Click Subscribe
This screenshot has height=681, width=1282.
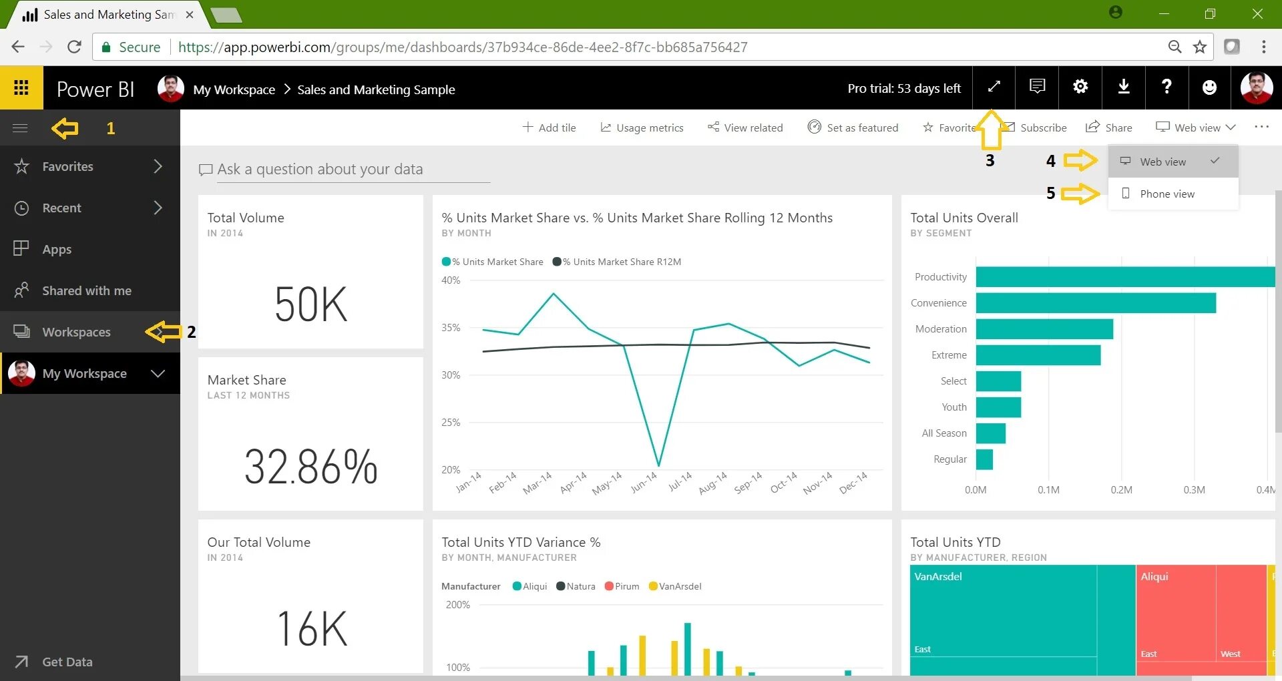click(x=1036, y=128)
